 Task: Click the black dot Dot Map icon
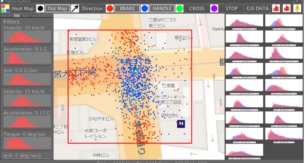click(x=40, y=8)
